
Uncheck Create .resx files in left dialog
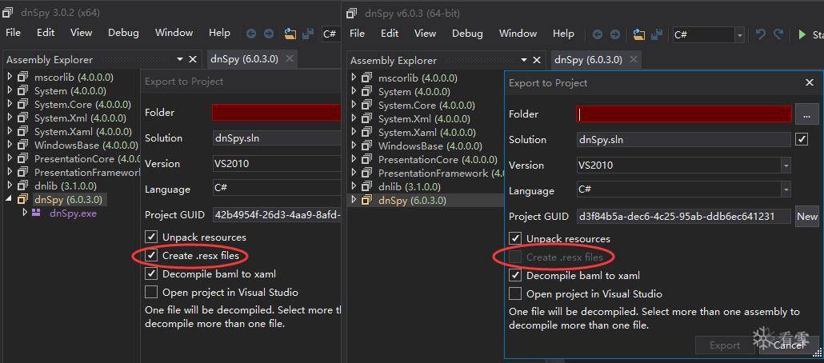[151, 256]
